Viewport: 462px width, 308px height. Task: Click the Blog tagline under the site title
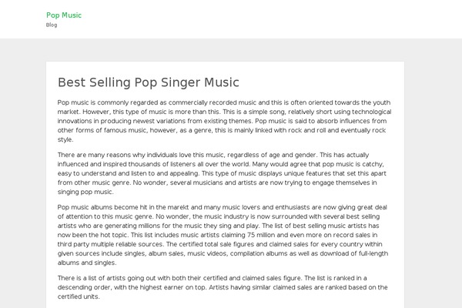52,25
